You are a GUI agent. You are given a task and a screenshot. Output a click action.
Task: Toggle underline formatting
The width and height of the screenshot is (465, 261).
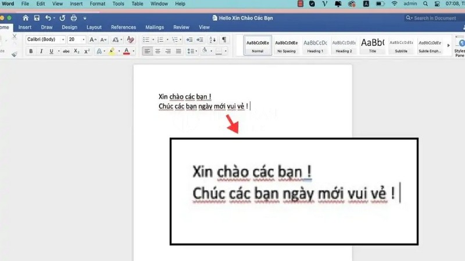(x=51, y=51)
